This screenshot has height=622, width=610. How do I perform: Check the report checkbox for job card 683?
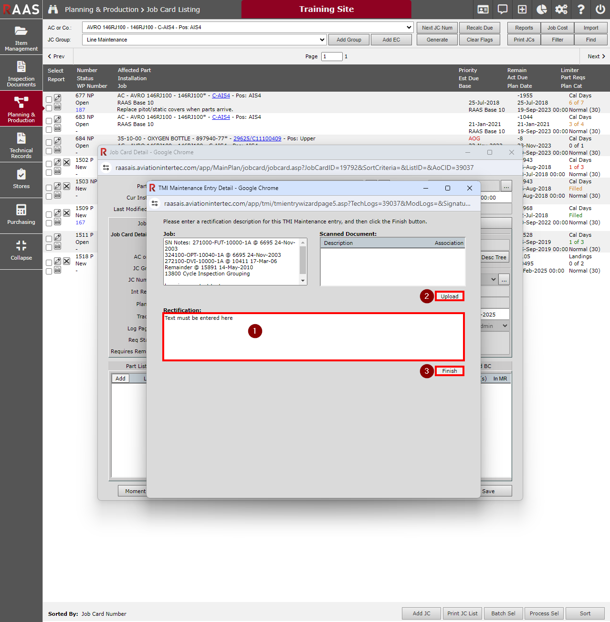pyautogui.click(x=49, y=129)
